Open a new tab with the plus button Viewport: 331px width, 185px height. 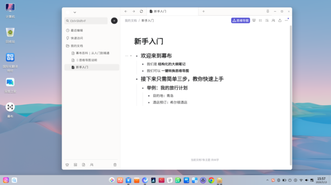[x=203, y=11]
